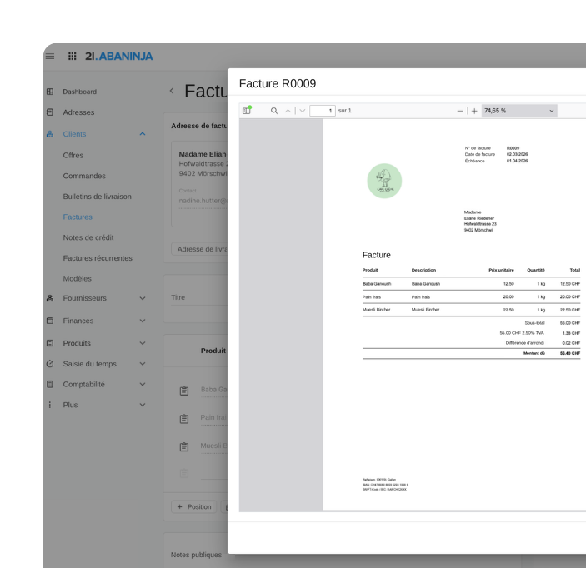Screen dimensions: 586x568
Task: Open the Dashboard menu item
Action: (79, 92)
